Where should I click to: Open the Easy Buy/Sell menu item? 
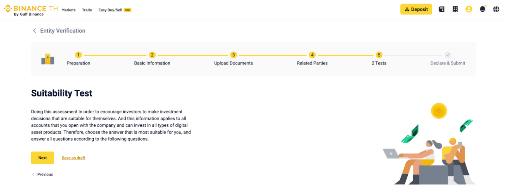click(110, 10)
